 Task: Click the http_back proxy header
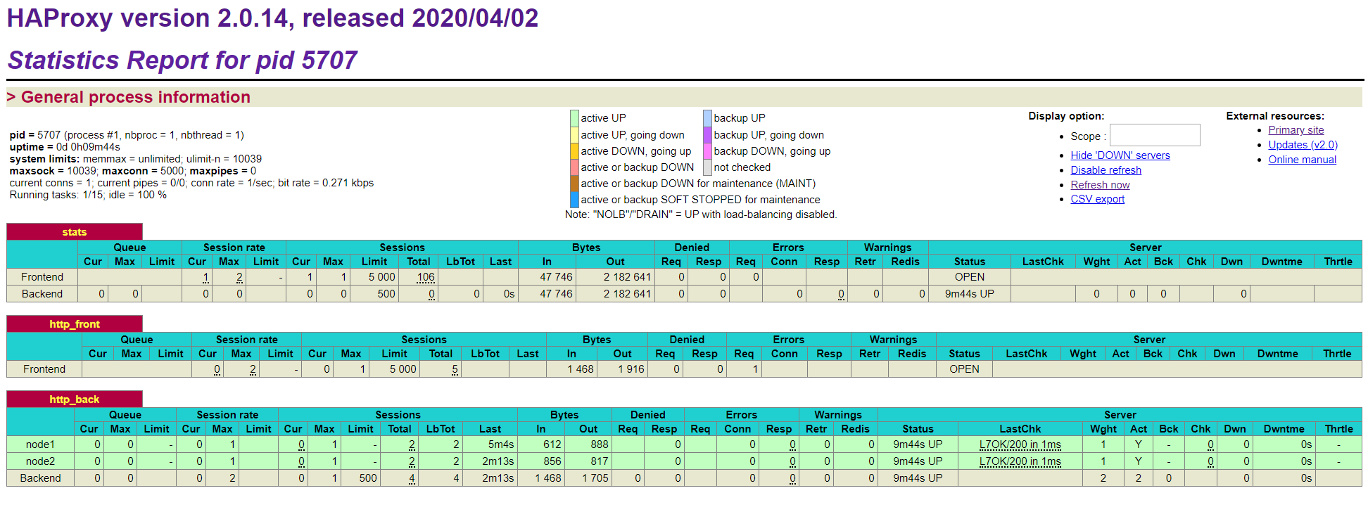click(74, 399)
